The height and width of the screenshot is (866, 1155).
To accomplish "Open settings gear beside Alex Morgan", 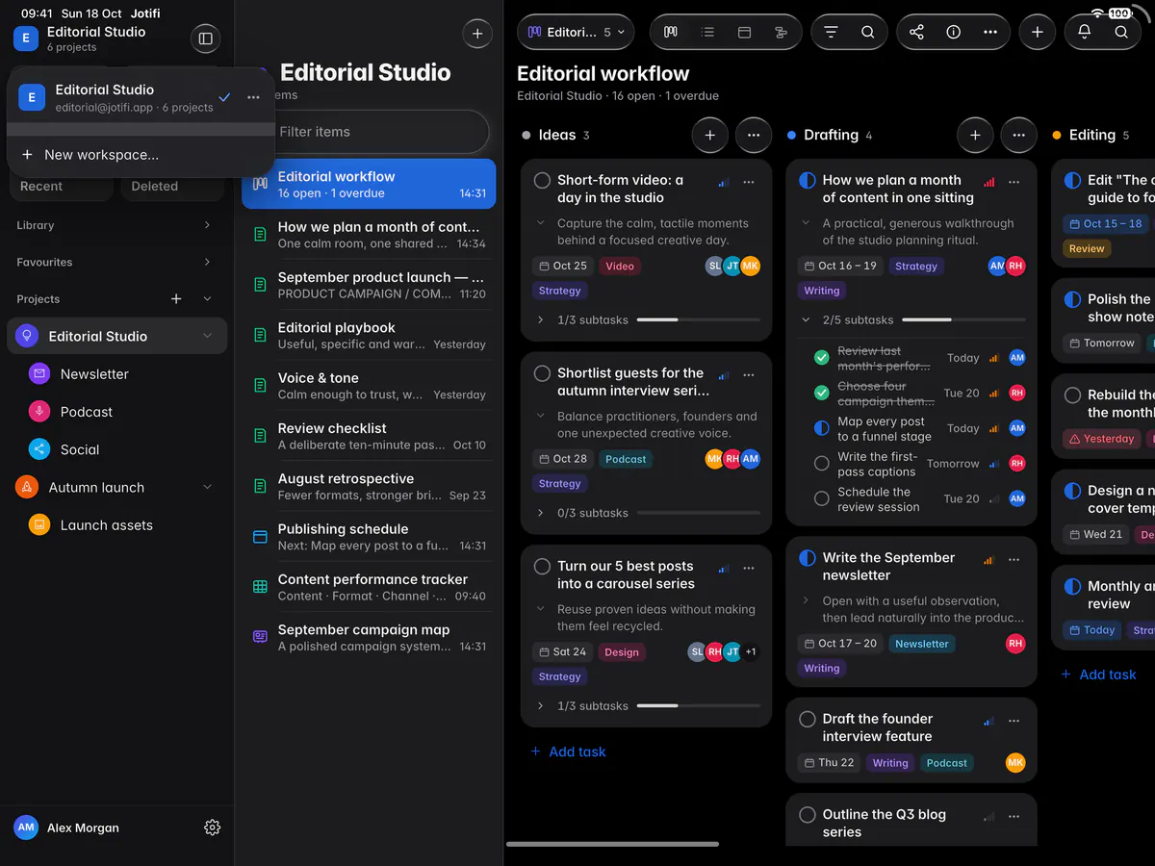I will coord(213,828).
